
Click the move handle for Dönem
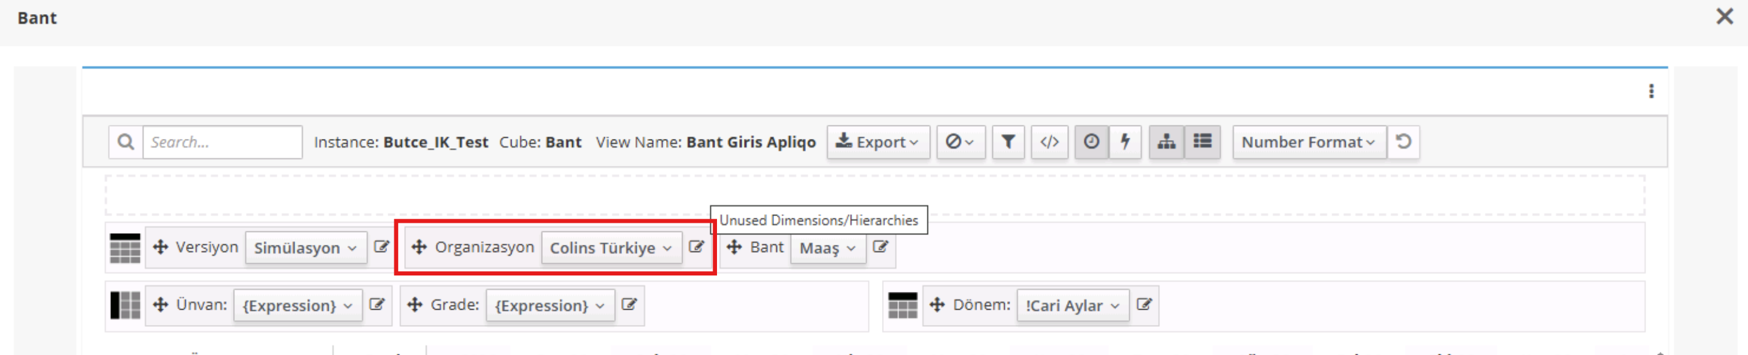(x=937, y=305)
